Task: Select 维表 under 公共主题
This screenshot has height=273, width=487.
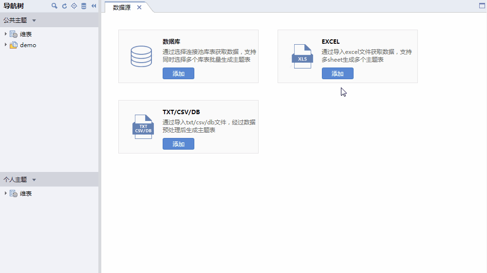Action: point(26,34)
